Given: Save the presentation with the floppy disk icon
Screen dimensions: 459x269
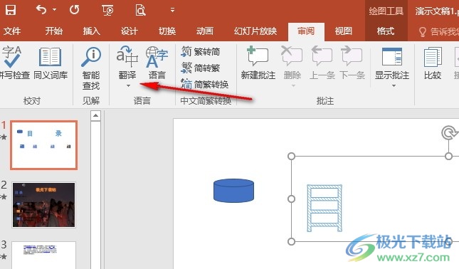Looking at the screenshot, I should click(11, 10).
